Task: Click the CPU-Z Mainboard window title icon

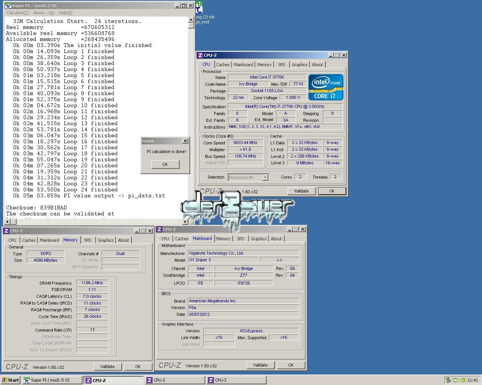Action: click(x=159, y=229)
